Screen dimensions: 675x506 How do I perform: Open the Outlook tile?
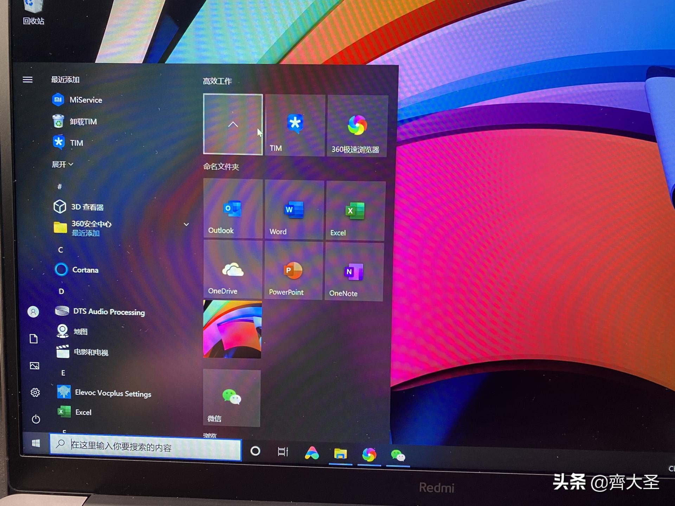point(232,209)
